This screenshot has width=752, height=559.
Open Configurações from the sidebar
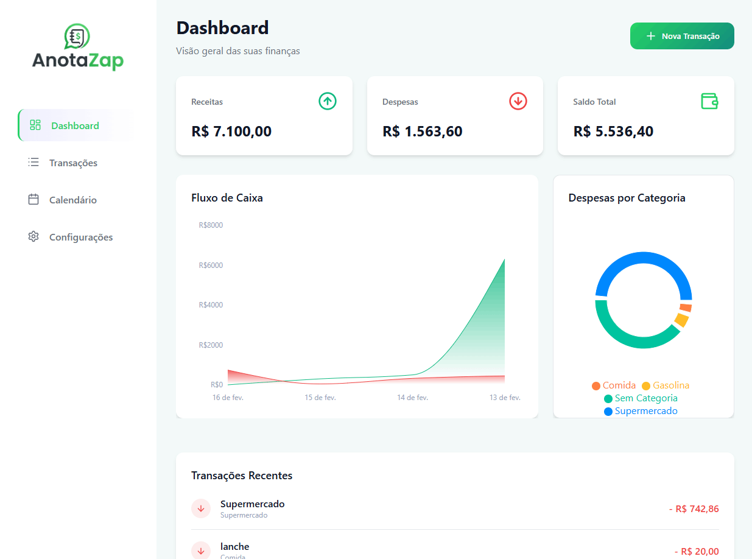(x=81, y=237)
